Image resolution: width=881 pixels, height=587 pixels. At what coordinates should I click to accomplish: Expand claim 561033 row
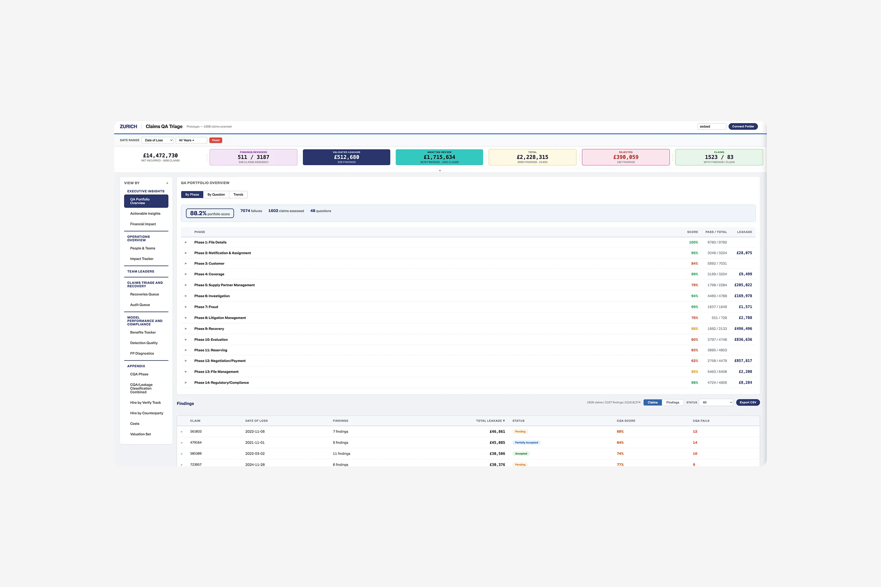(182, 432)
